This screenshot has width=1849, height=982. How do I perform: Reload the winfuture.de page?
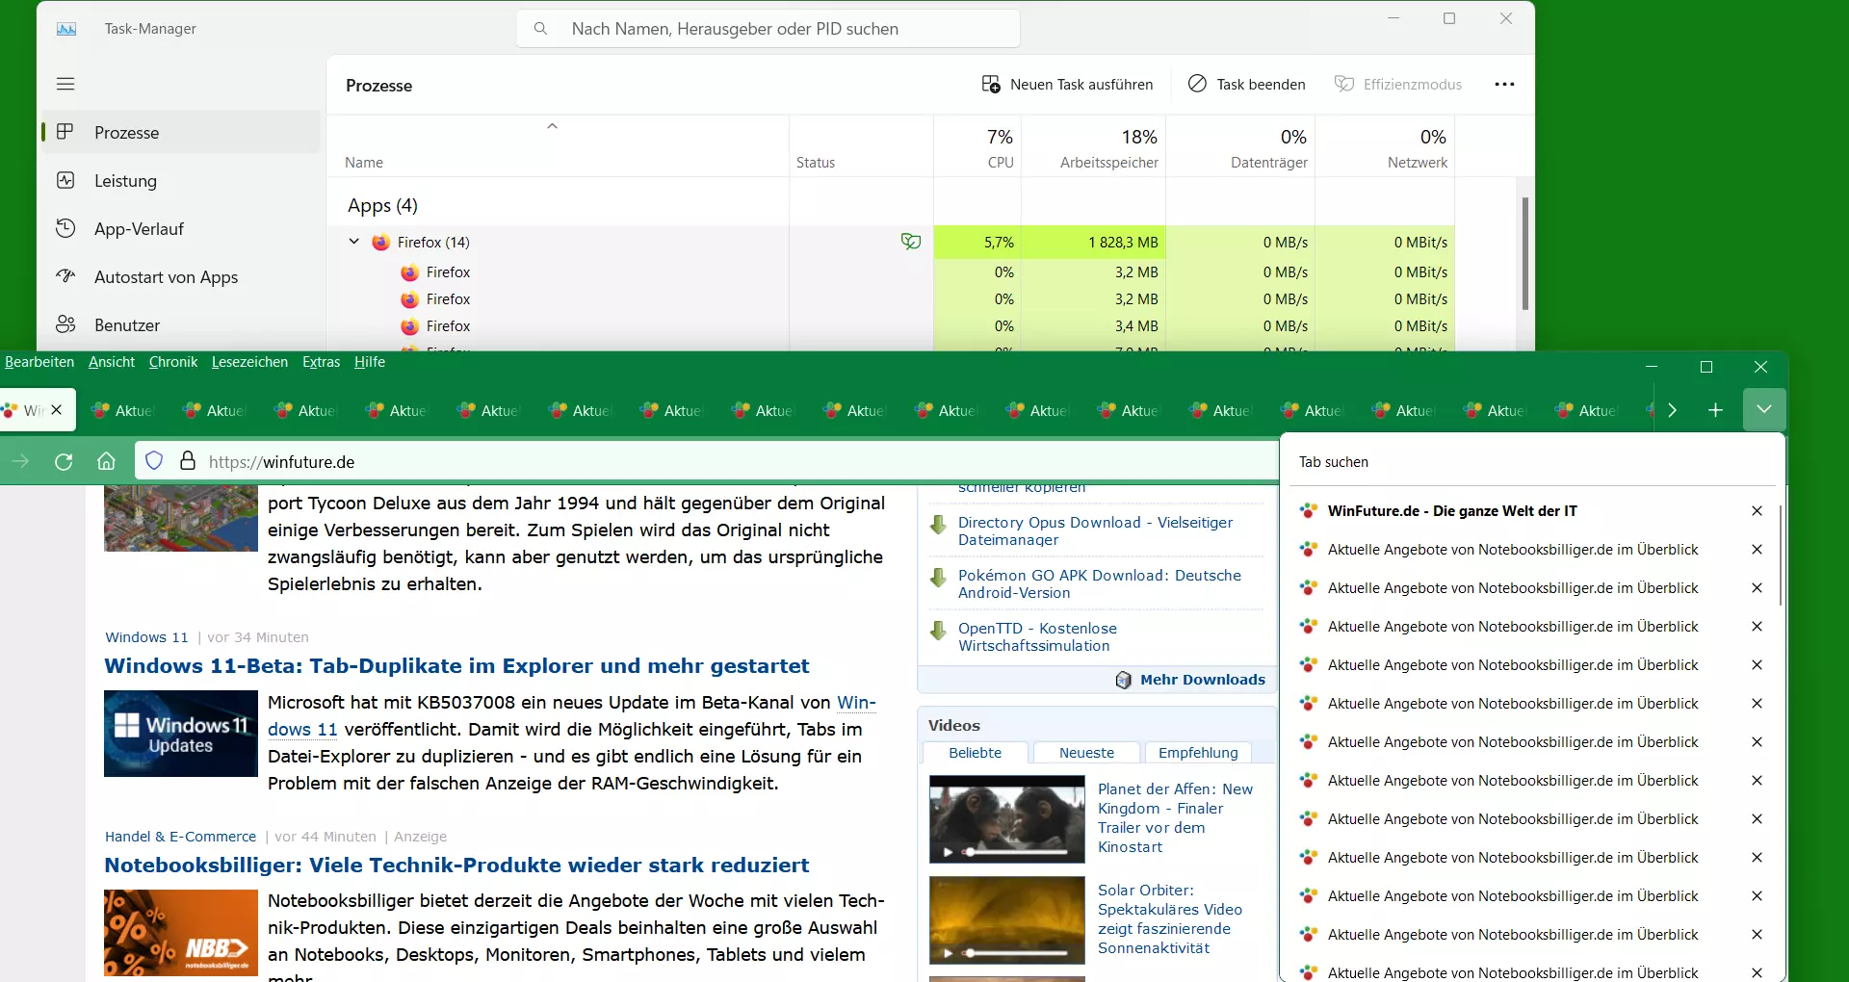(64, 461)
